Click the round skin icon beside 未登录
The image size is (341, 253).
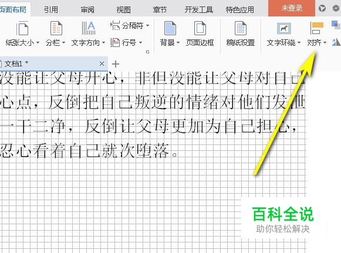pos(322,8)
